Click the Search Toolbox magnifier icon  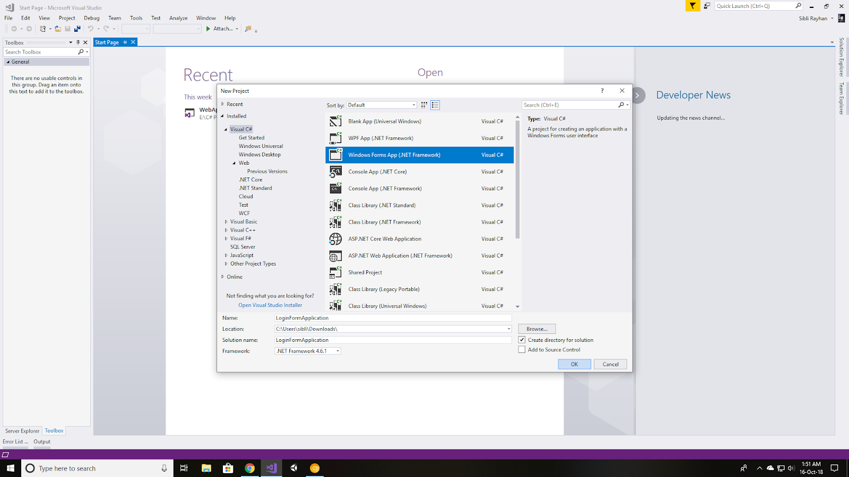(x=81, y=52)
